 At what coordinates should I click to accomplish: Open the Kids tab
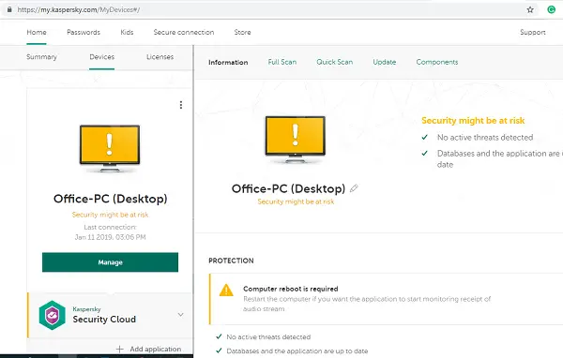(x=127, y=32)
